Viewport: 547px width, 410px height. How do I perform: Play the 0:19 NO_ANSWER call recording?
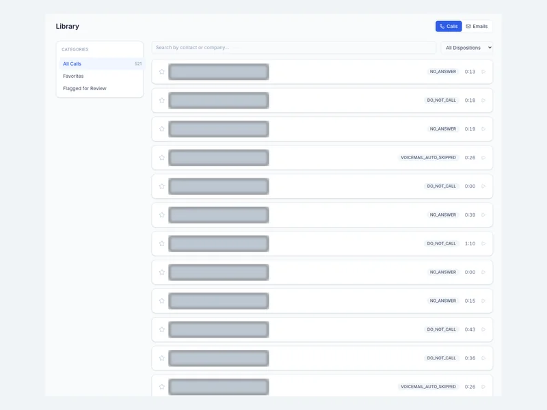point(483,129)
